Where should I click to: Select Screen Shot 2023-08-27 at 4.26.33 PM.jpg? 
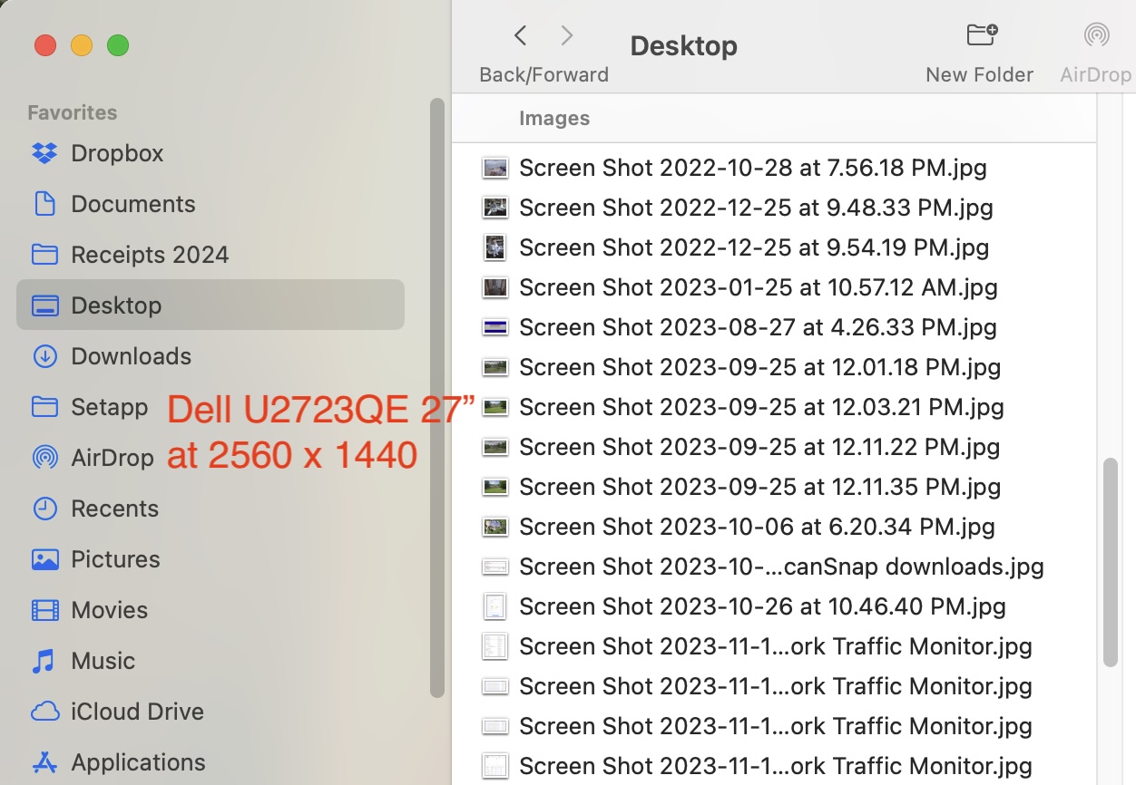pyautogui.click(x=758, y=327)
